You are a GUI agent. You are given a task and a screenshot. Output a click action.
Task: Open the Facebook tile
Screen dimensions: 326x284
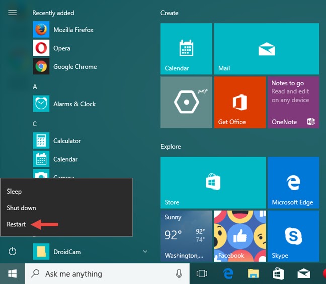pos(240,236)
